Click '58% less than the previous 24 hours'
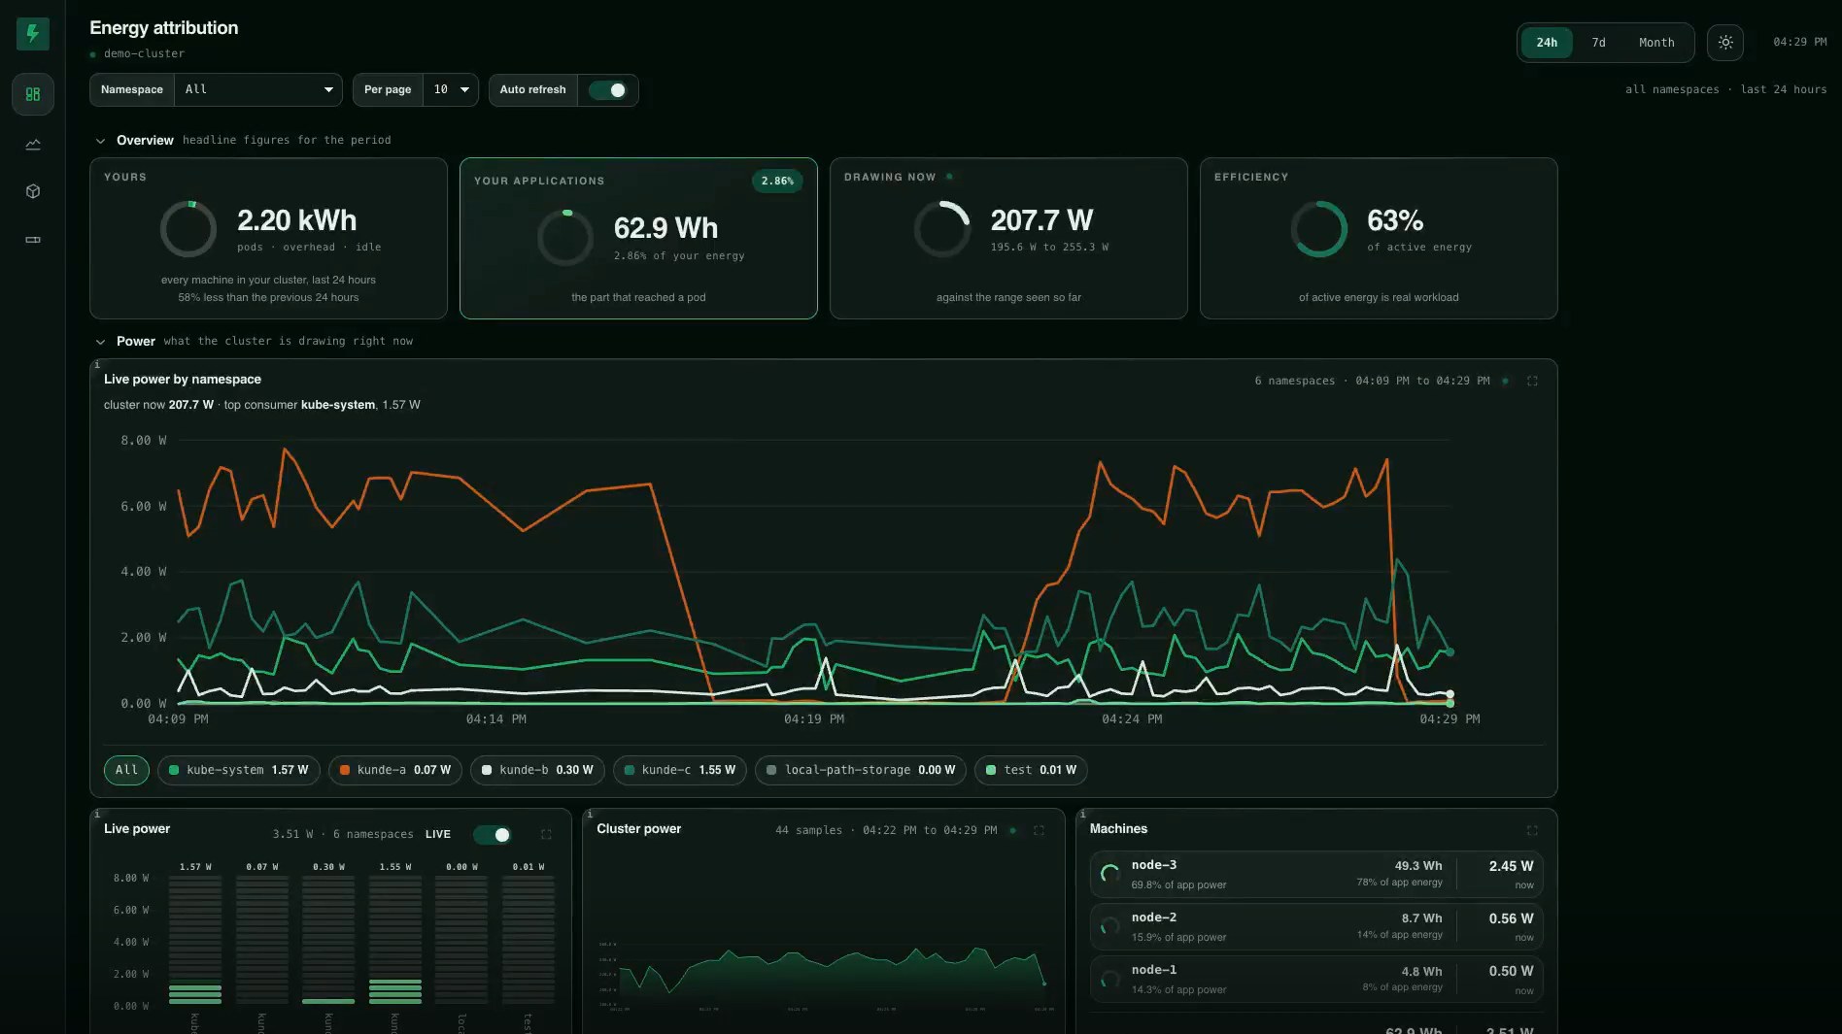1842x1034 pixels. click(268, 298)
